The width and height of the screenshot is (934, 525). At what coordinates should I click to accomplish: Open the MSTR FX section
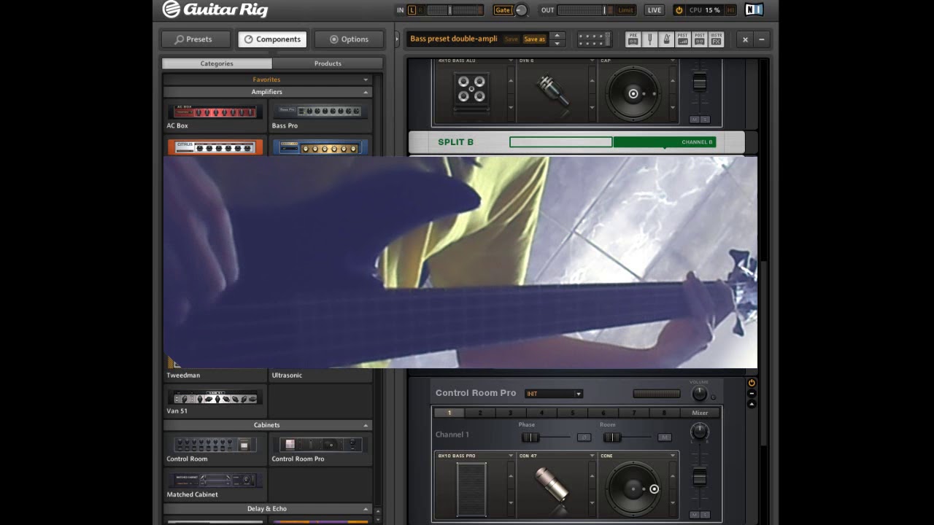[x=717, y=39]
